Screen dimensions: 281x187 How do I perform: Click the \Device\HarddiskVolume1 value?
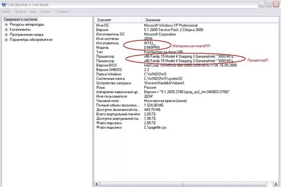click(164, 83)
